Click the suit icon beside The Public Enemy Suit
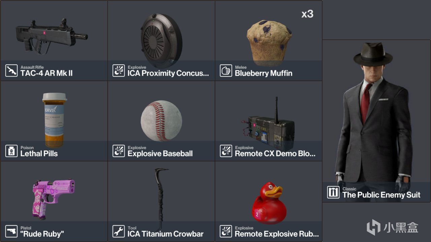 pos(333,192)
